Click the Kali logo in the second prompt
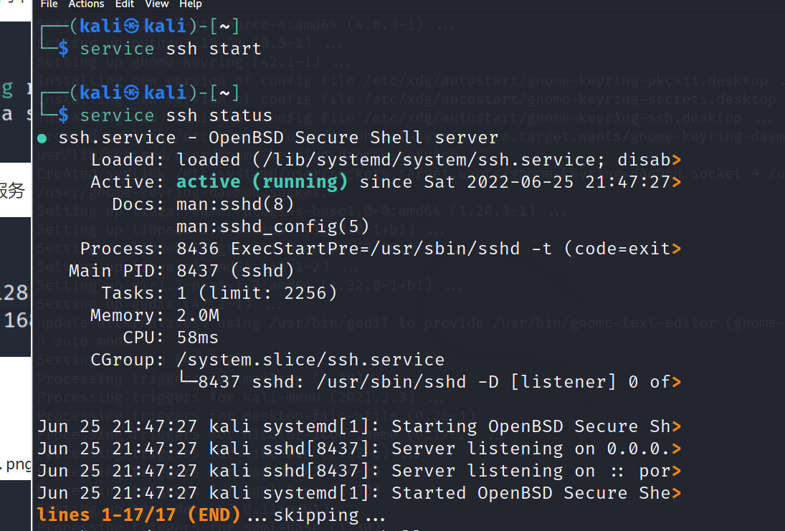Screen dimensions: 785x531 tap(131, 93)
